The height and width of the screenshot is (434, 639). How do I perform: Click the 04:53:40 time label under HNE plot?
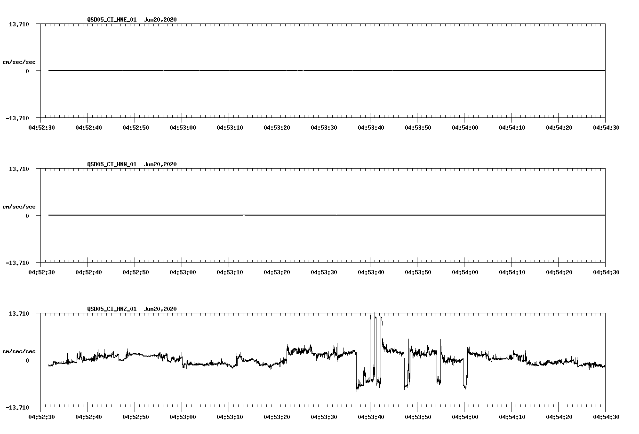[371, 128]
